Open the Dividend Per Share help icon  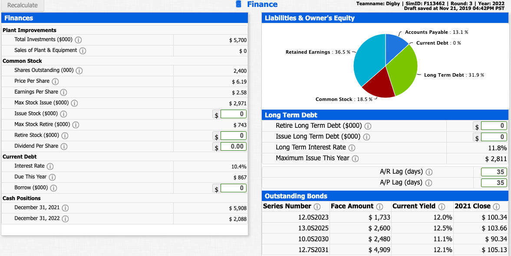(63, 146)
